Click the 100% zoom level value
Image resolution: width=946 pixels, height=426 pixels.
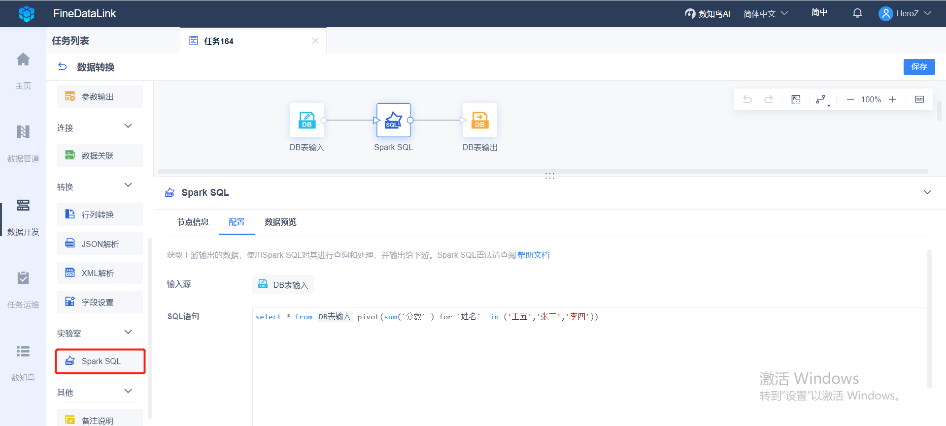click(x=871, y=99)
